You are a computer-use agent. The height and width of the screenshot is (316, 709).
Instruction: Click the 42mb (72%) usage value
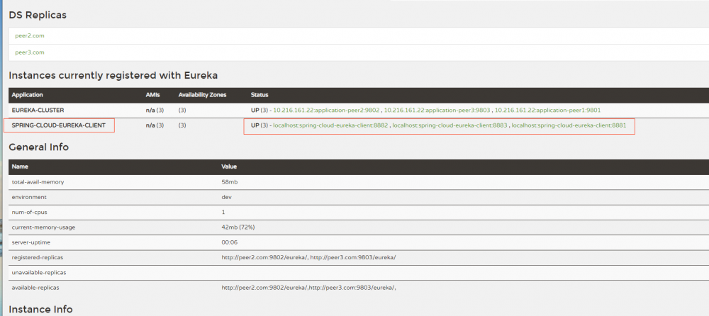pos(238,227)
